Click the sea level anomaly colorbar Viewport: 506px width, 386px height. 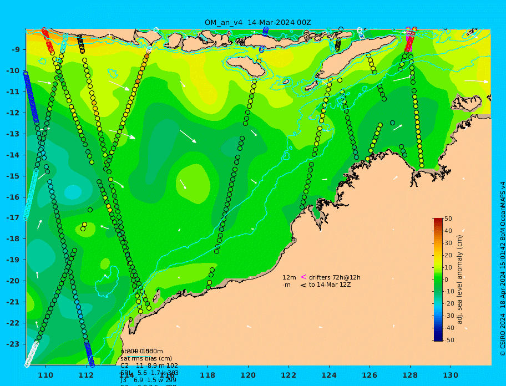[438, 280]
